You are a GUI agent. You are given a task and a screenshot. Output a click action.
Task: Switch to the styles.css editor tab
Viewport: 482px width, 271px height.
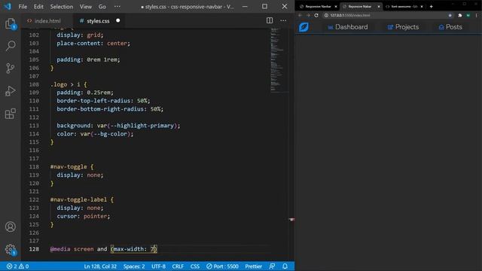point(99,21)
